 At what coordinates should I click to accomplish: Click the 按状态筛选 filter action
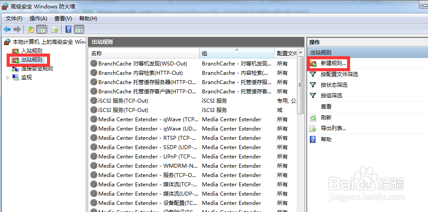point(334,85)
